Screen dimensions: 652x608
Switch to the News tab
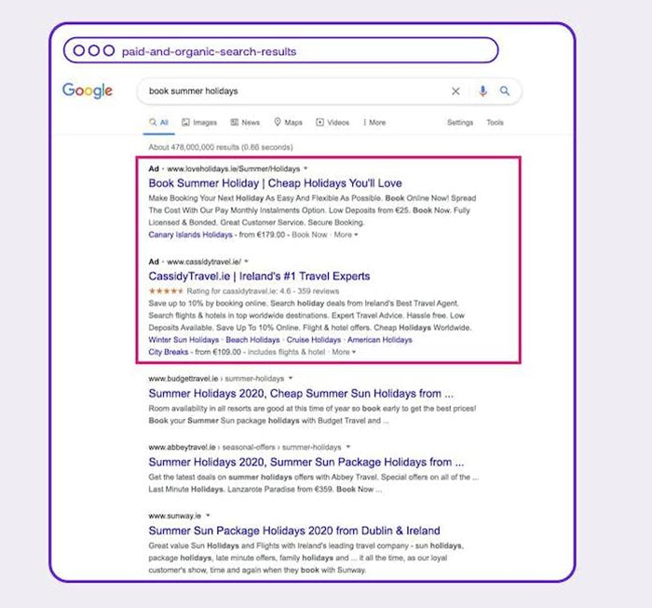[x=245, y=123]
